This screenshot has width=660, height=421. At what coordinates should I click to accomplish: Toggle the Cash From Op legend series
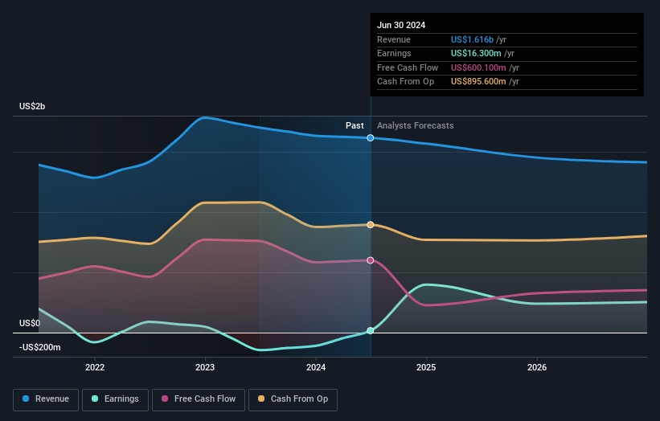pyautogui.click(x=293, y=399)
